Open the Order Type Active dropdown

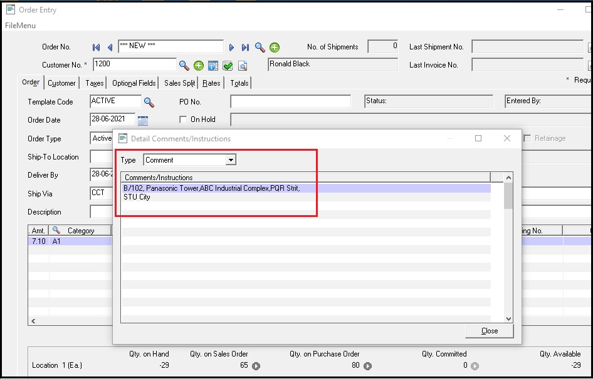pyautogui.click(x=102, y=138)
